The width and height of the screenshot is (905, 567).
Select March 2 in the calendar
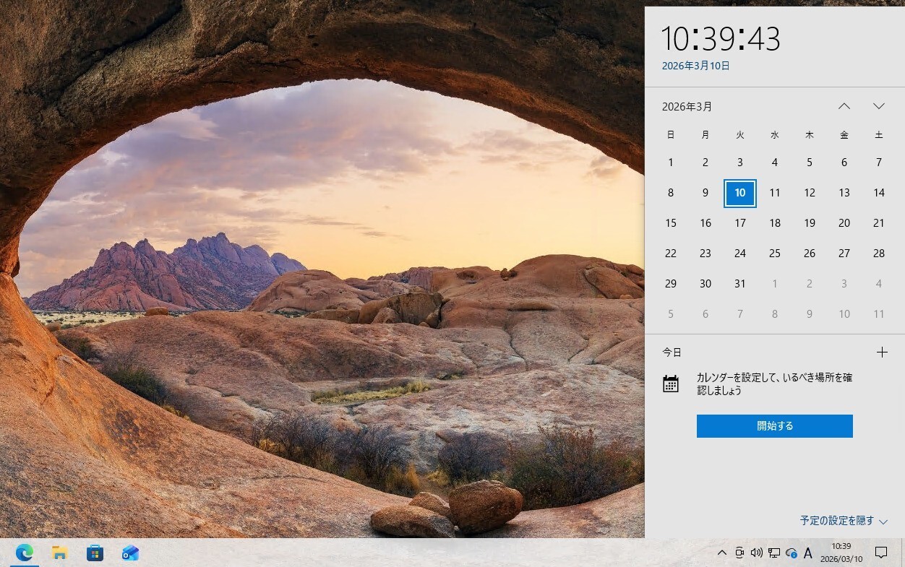(x=705, y=163)
